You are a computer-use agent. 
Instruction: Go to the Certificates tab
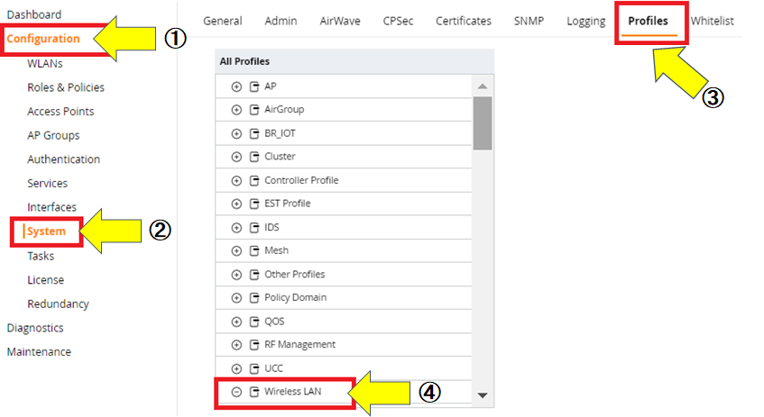coord(464,21)
